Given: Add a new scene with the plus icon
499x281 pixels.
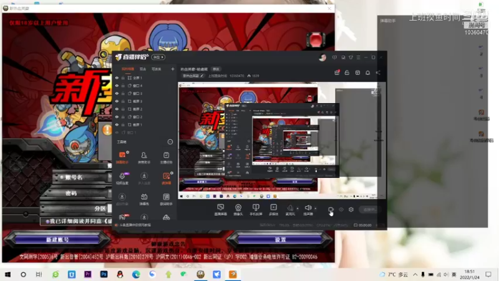Looking at the screenshot, I should click(x=173, y=69).
